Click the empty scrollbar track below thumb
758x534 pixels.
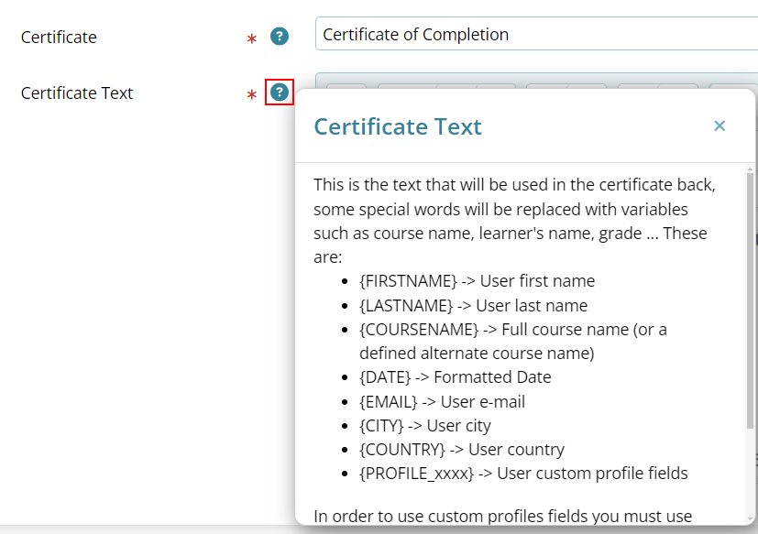[750, 472]
